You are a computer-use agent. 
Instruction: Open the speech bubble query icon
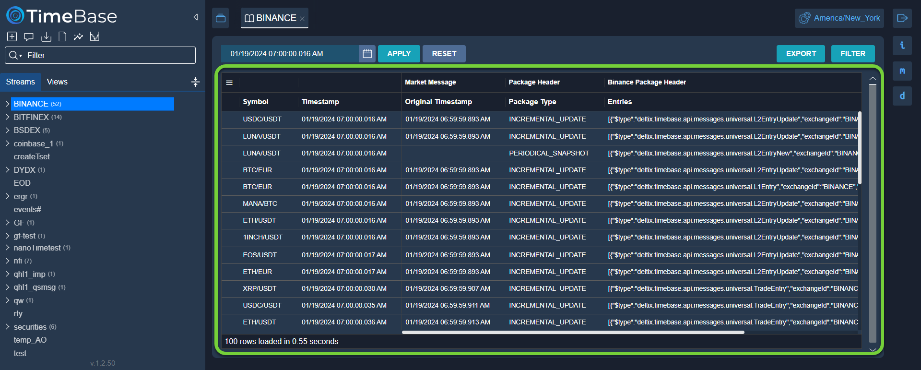[x=29, y=36]
